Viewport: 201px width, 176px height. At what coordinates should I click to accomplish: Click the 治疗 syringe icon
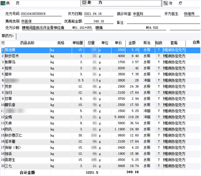pyautogui.click(x=165, y=3)
